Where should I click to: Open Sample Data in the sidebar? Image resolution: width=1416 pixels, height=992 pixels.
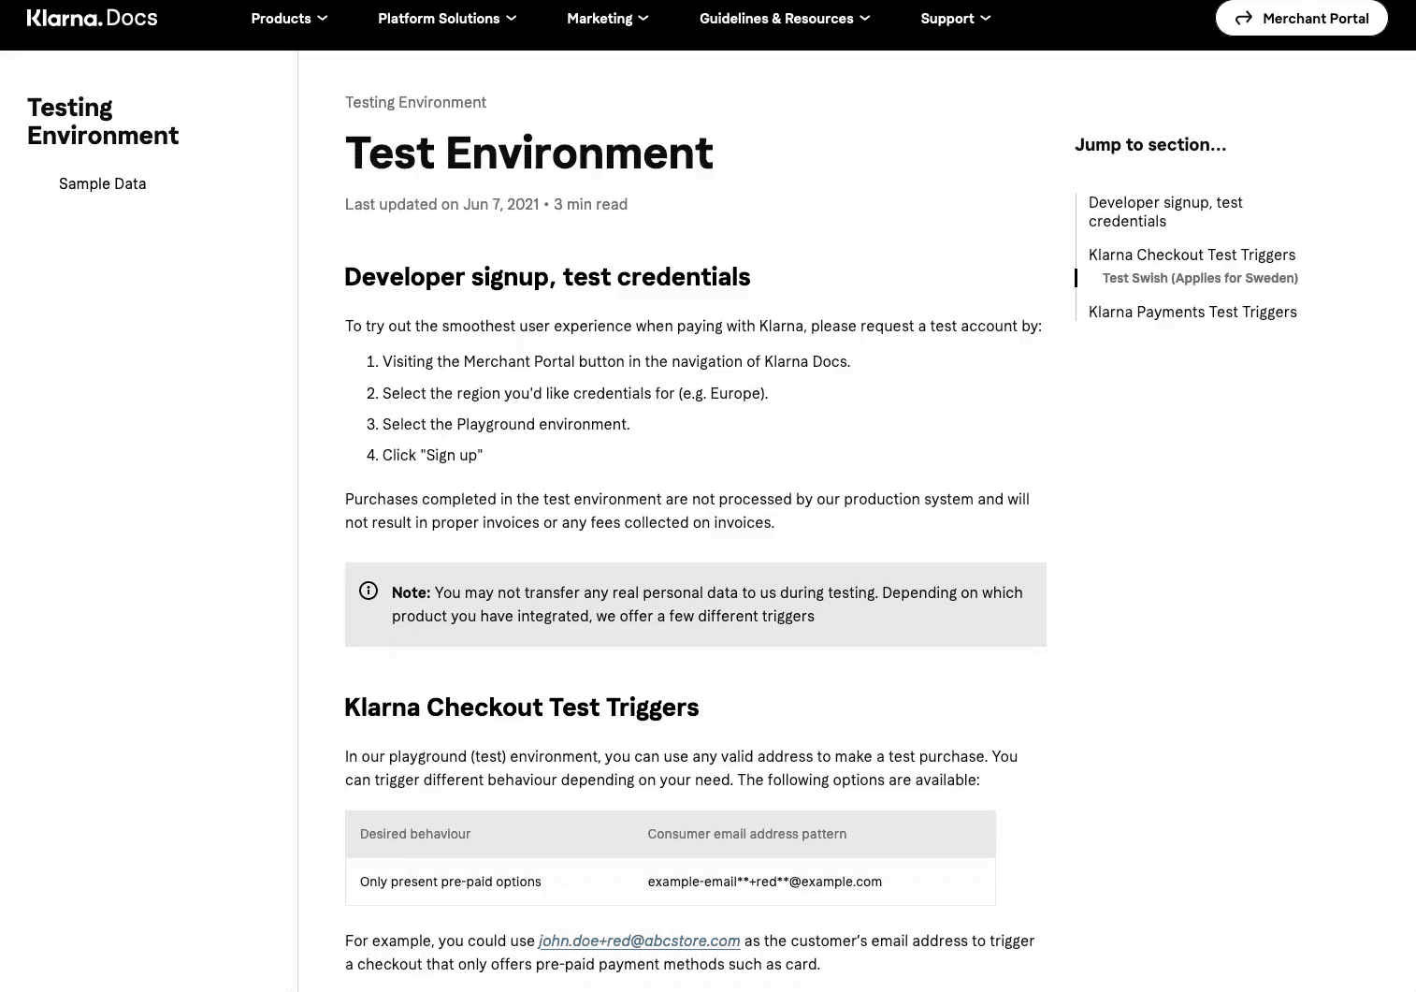pos(102,183)
